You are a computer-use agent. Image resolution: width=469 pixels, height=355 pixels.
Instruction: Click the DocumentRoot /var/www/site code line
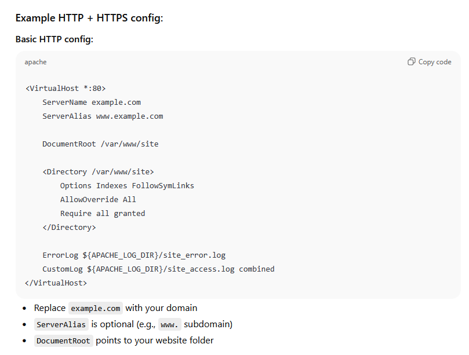100,144
